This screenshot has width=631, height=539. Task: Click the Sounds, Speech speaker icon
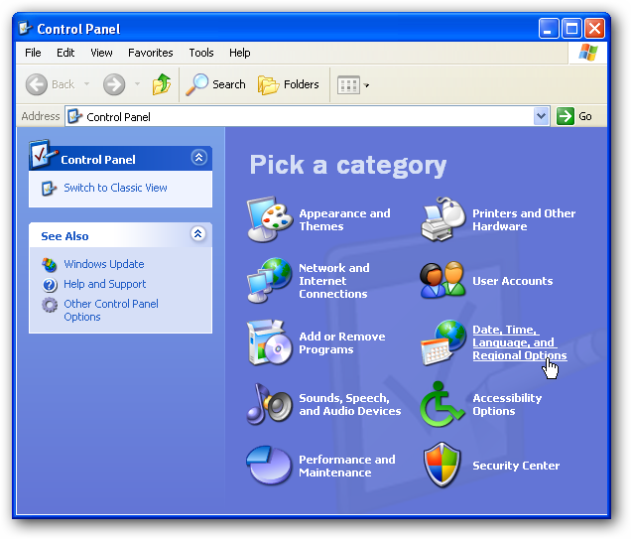pos(270,404)
